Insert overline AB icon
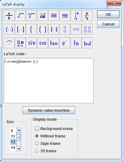 pyautogui.click(x=54, y=16)
